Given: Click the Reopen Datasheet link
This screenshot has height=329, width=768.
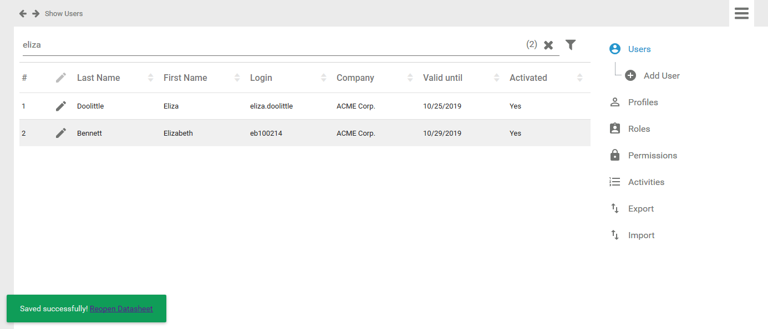Looking at the screenshot, I should pyautogui.click(x=121, y=309).
